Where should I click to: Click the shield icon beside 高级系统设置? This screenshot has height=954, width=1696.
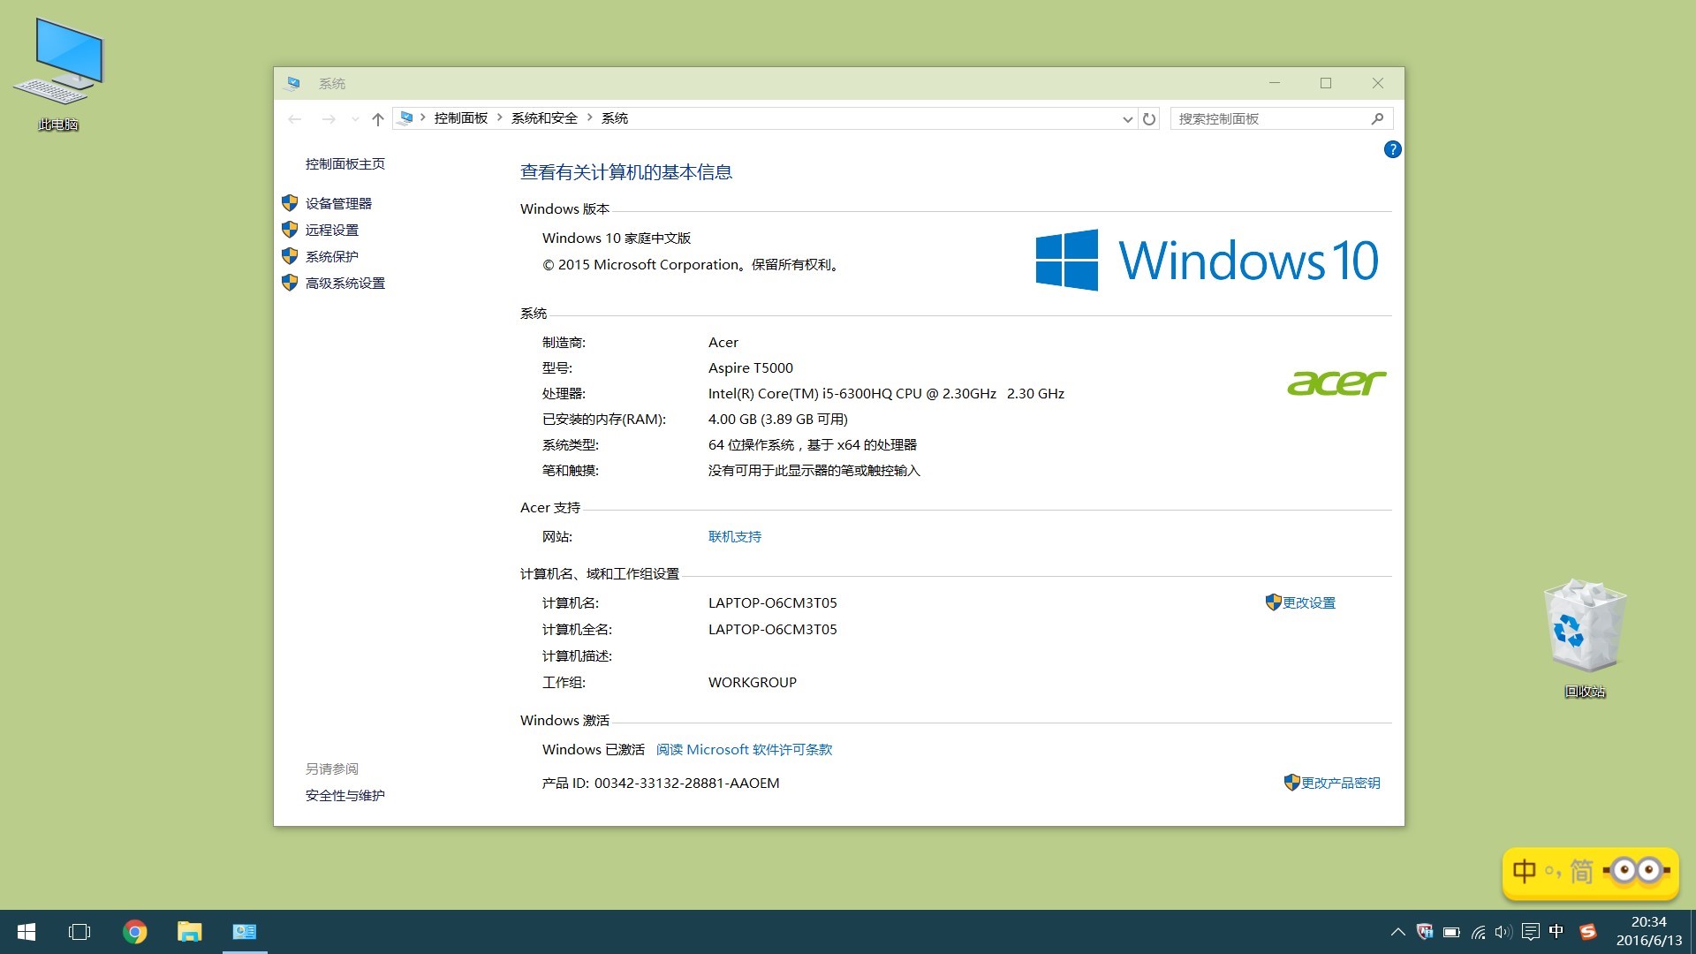[x=290, y=283]
